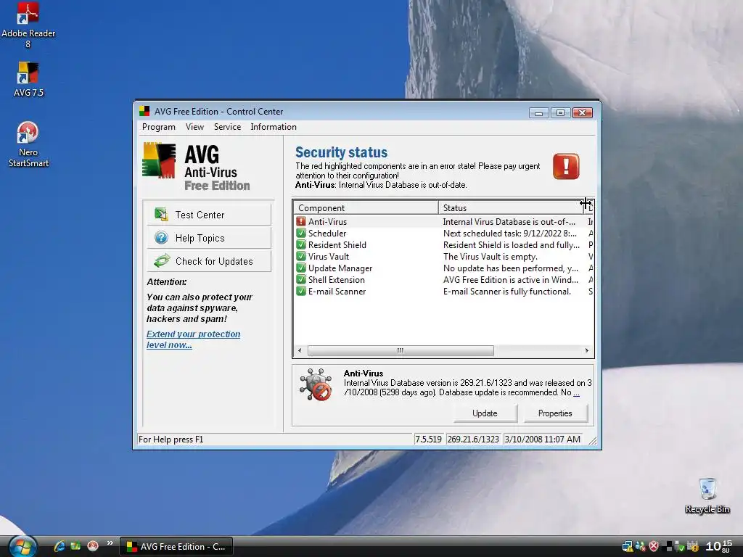Click version 7.5.519 in status bar
743x557 pixels.
pos(428,440)
